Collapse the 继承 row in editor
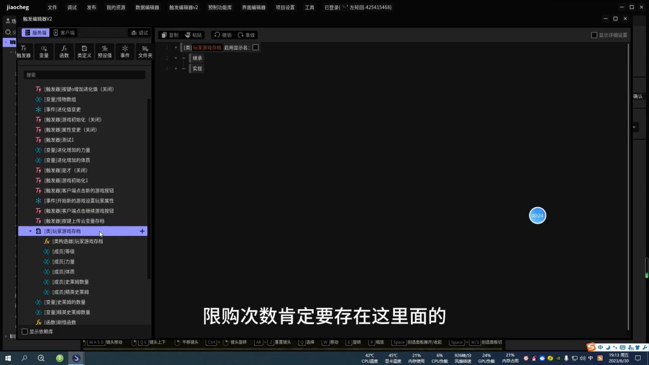This screenshot has width=649, height=365. tap(176, 58)
